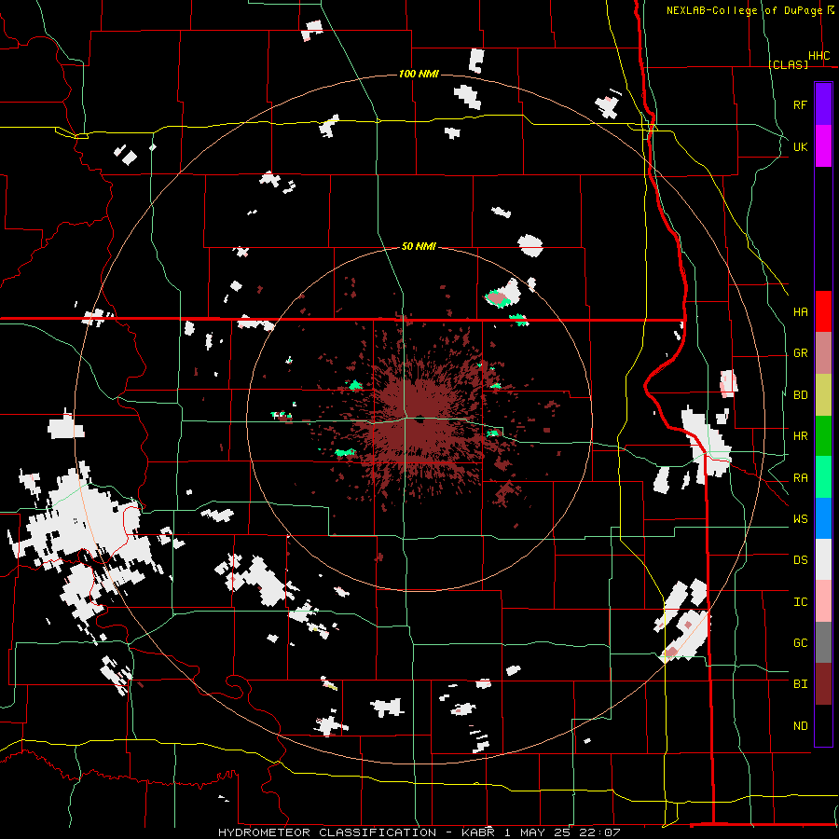The width and height of the screenshot is (839, 839).
Task: Select the IC pink legend swatch
Action: tap(823, 601)
